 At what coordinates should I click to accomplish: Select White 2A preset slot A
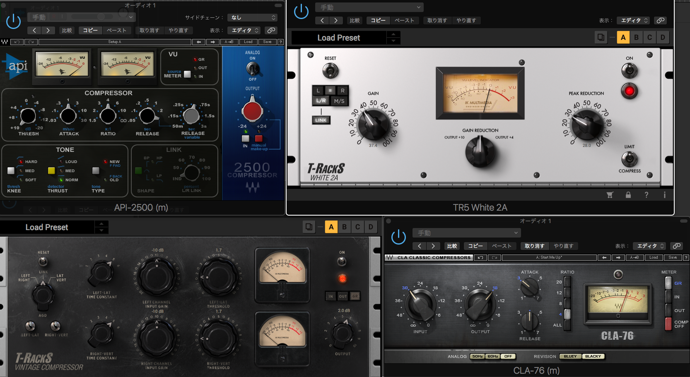click(x=623, y=37)
